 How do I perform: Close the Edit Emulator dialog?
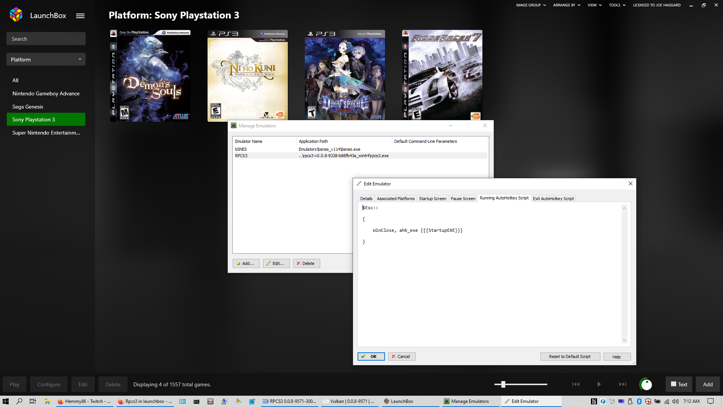coord(630,184)
